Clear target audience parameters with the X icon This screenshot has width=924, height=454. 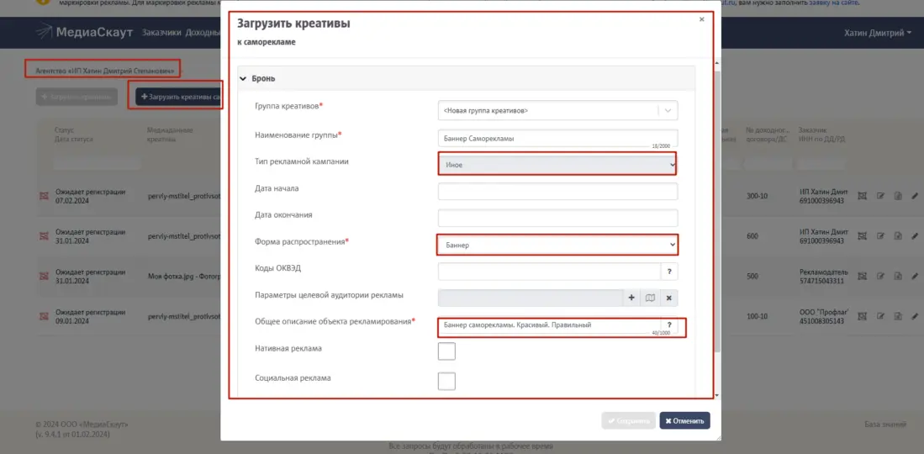click(669, 298)
